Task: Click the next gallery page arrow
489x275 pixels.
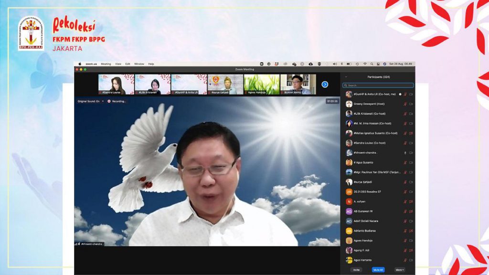Action: (325, 85)
